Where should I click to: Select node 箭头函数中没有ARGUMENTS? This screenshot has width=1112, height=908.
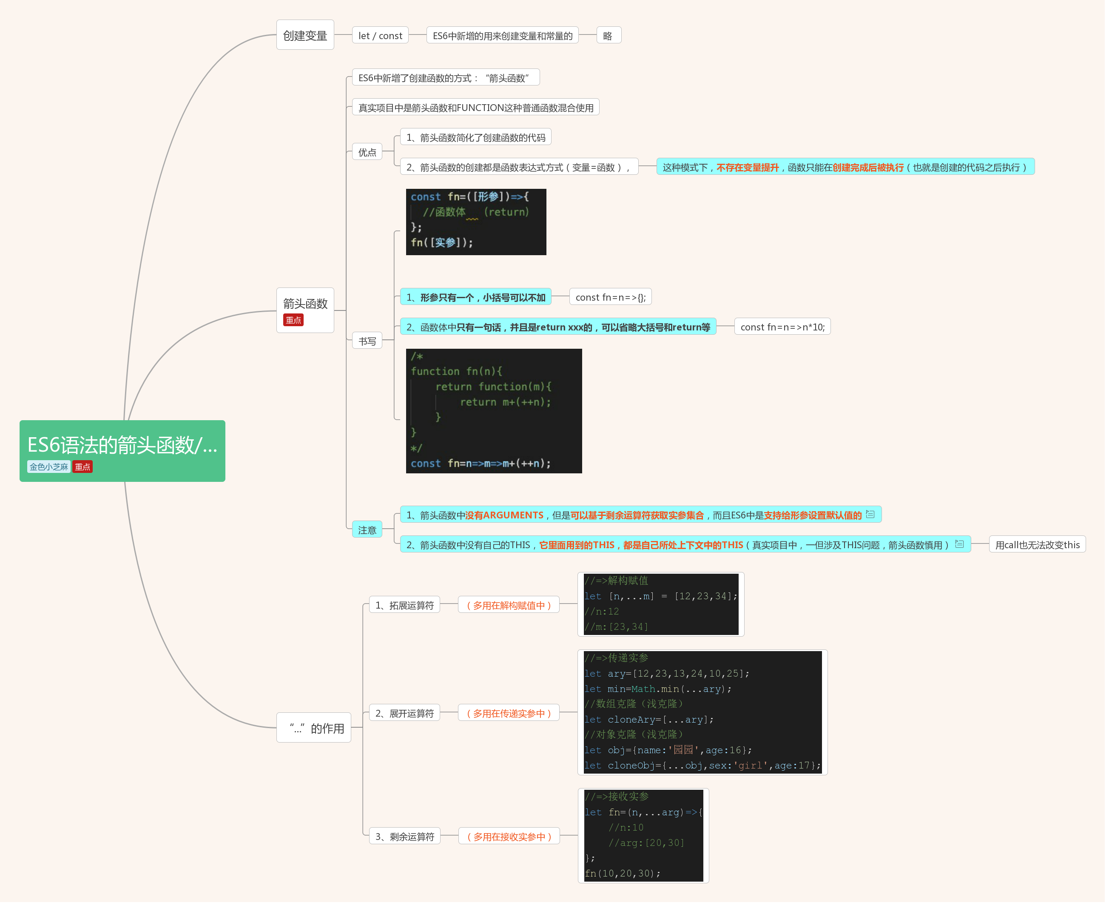click(645, 518)
